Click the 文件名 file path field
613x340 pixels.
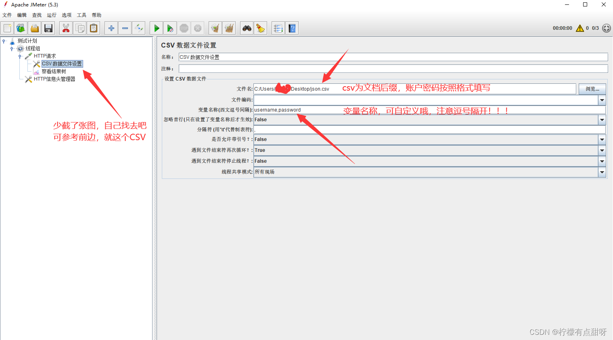click(x=415, y=89)
